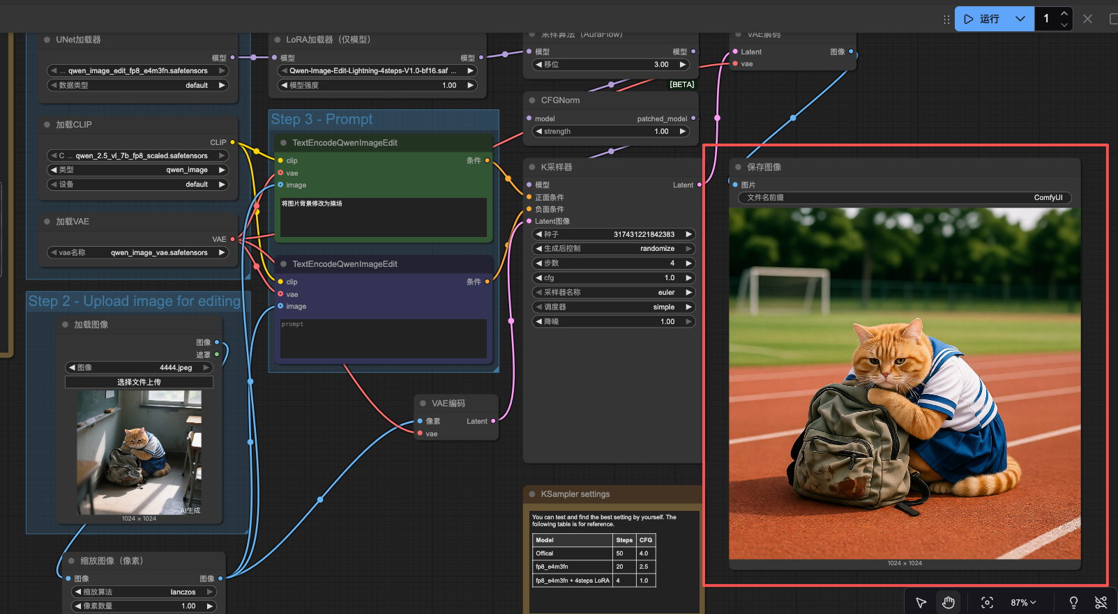Activate the hand pan tool
This screenshot has height=614, width=1118.
pos(948,602)
